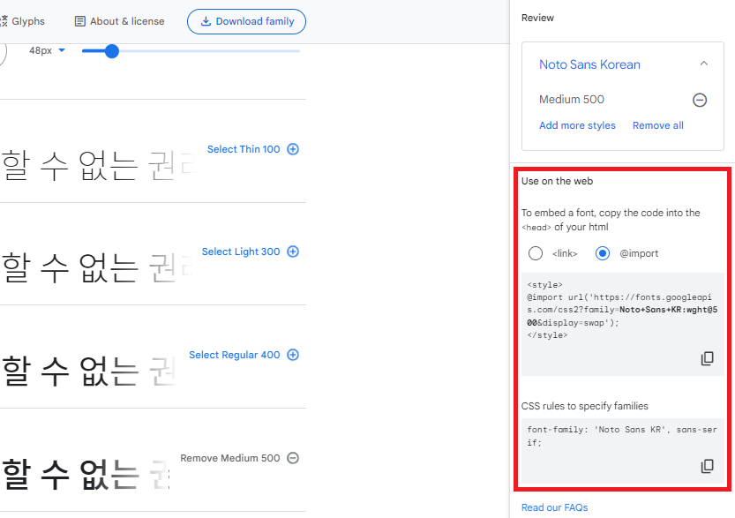Click the plus icon for Thin 100
735x518 pixels.
(293, 149)
